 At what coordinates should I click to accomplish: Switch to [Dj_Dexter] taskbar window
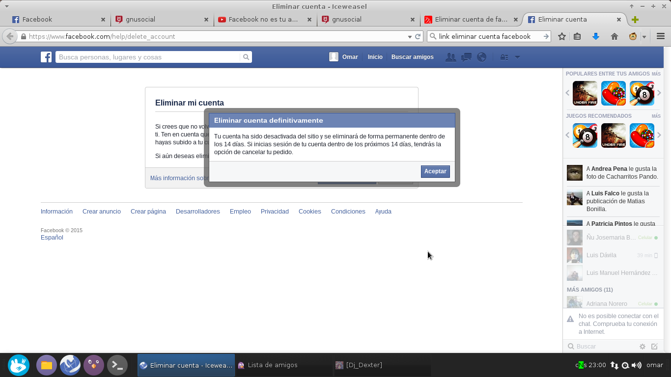(x=382, y=365)
